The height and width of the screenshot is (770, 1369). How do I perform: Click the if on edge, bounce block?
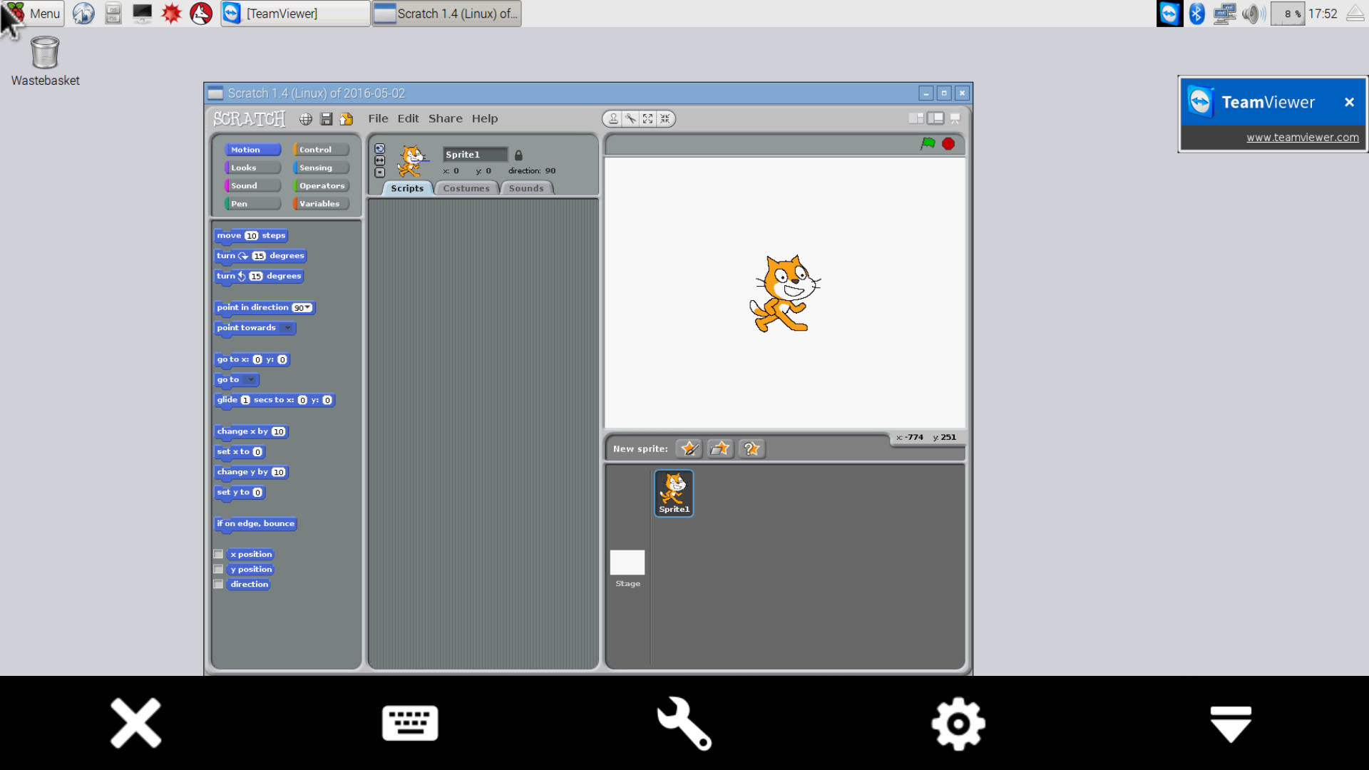coord(255,524)
